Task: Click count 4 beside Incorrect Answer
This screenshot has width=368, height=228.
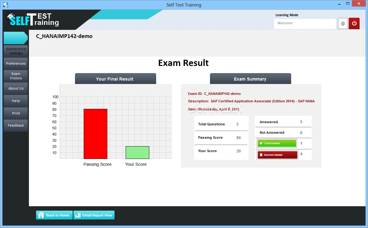Action: 301,154
